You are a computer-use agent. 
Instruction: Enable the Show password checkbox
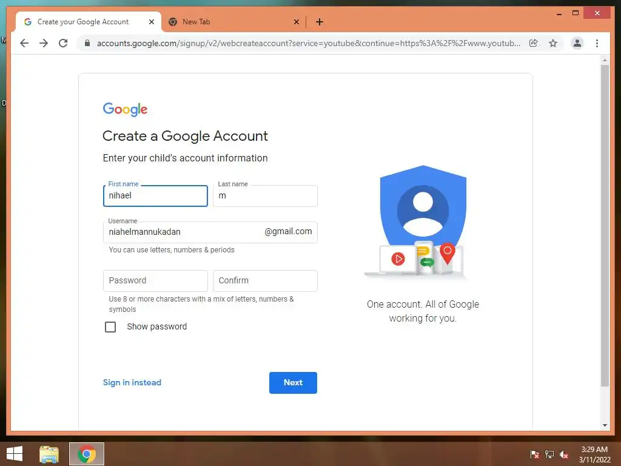(110, 327)
